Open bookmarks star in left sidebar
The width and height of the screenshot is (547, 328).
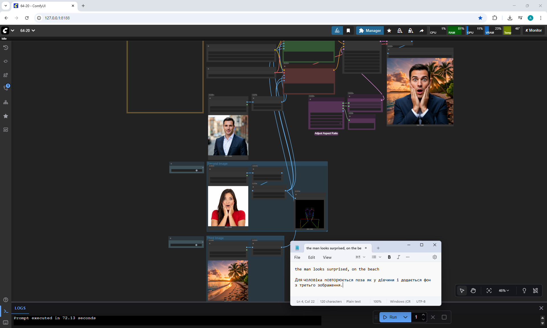[6, 116]
